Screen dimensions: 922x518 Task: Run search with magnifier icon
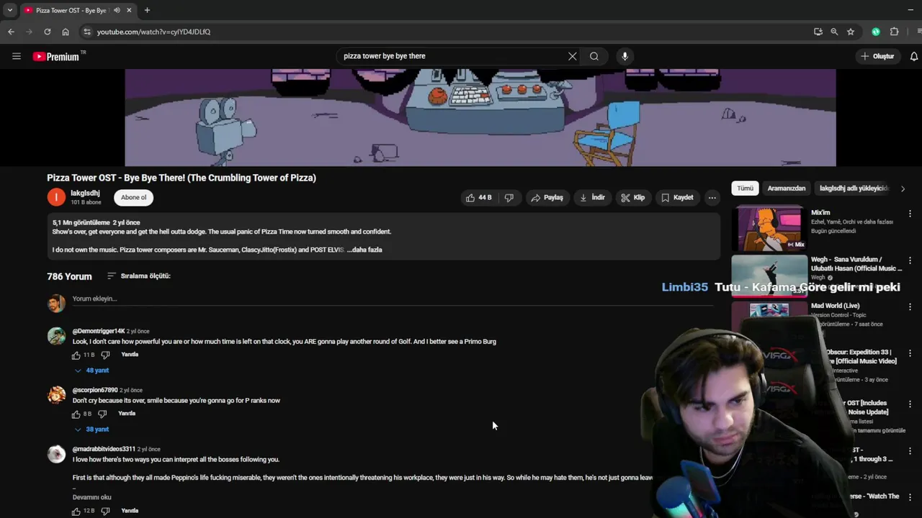pos(594,56)
